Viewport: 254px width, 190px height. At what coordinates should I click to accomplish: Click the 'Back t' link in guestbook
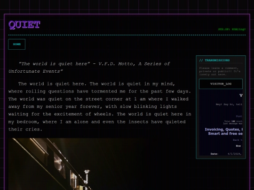pos(238,140)
